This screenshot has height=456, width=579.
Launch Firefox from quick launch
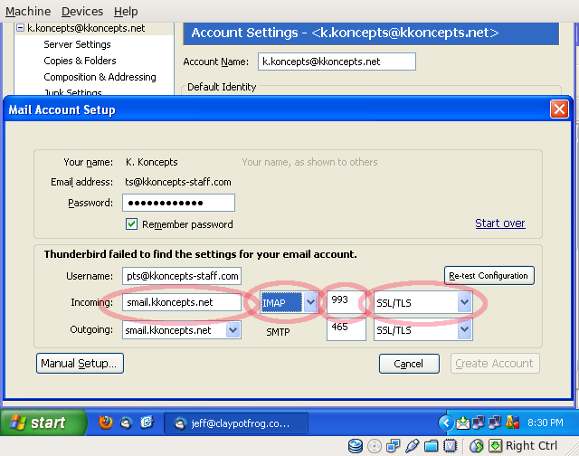pyautogui.click(x=106, y=422)
